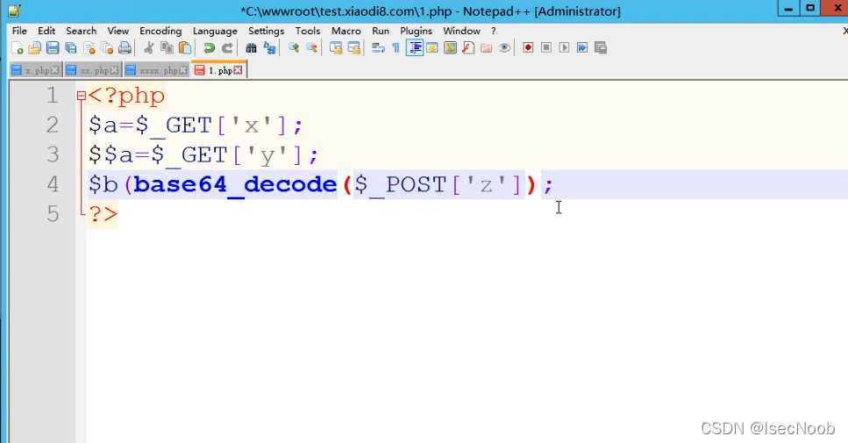Click the base64_decode function text
This screenshot has height=443, width=848.
(235, 184)
